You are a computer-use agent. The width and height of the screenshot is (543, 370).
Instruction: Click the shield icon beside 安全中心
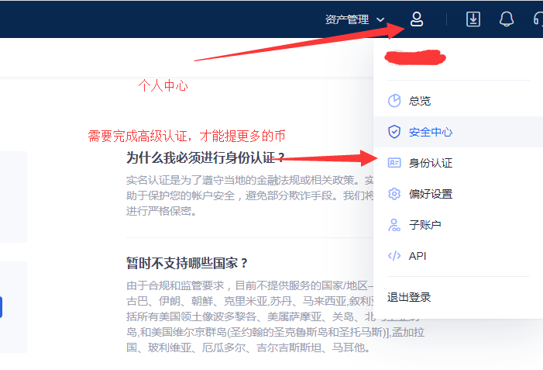tap(394, 132)
